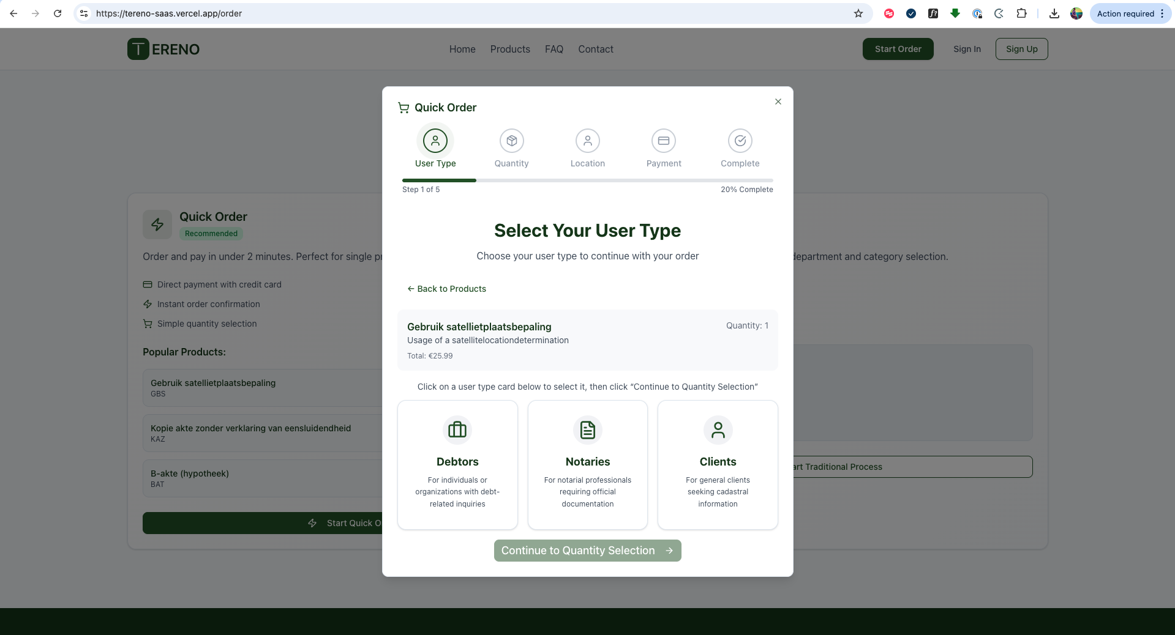Click the URL address bar
This screenshot has height=635, width=1175.
[471, 13]
